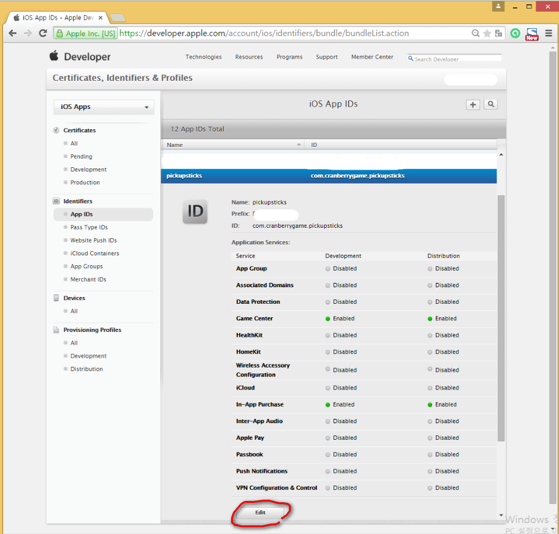Open the Technologies menu
The width and height of the screenshot is (559, 534).
tap(203, 57)
